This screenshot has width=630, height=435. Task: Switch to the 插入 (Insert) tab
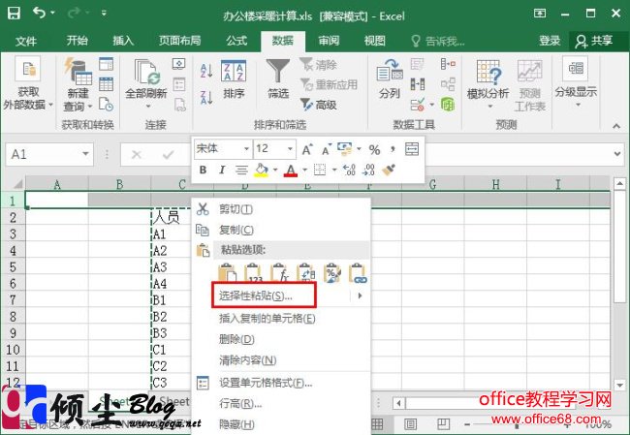tap(123, 41)
